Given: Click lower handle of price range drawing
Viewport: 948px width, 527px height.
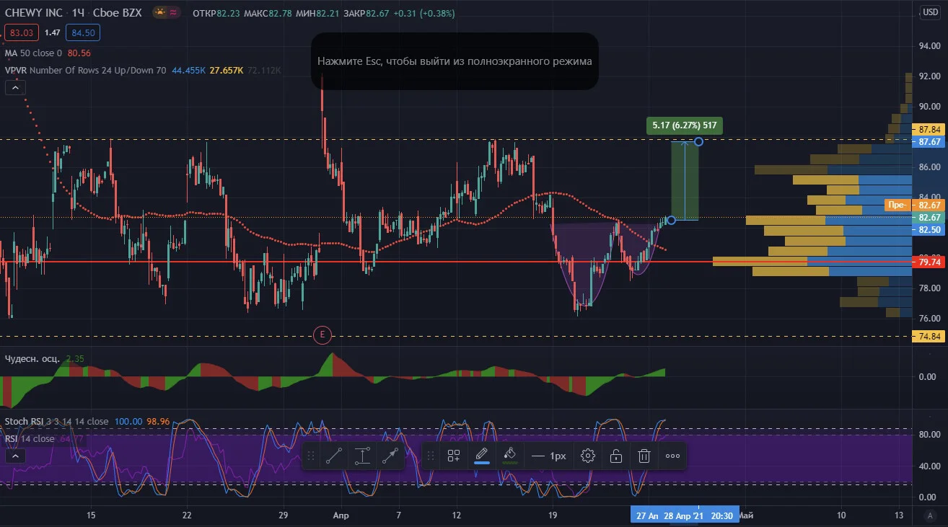Looking at the screenshot, I should click(671, 220).
